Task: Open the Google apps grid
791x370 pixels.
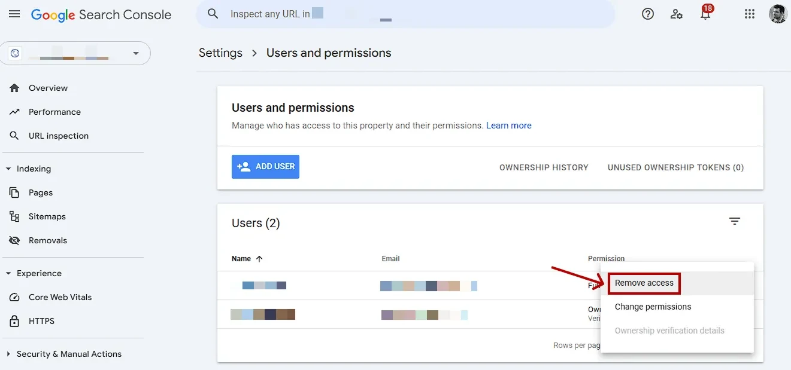Action: 749,14
